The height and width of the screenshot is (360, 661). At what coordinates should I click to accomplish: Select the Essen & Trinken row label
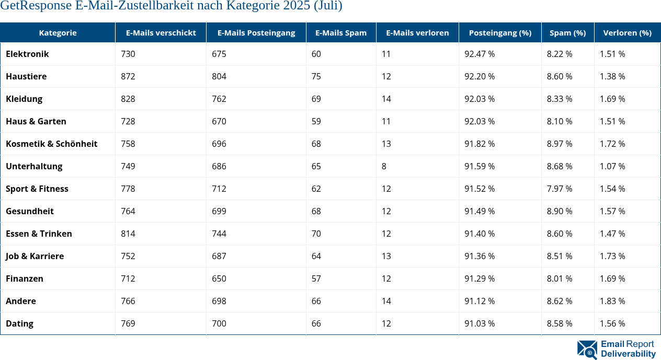(39, 234)
